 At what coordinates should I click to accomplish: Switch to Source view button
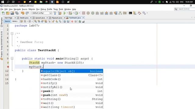click(x=7, y=21)
